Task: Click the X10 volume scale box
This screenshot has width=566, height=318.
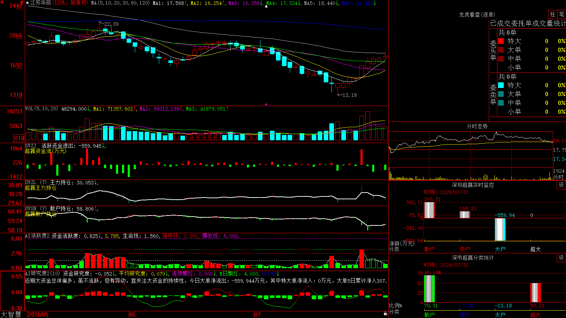Action: 19,138
